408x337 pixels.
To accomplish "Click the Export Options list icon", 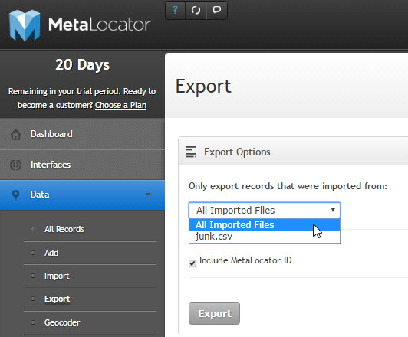I will [191, 152].
